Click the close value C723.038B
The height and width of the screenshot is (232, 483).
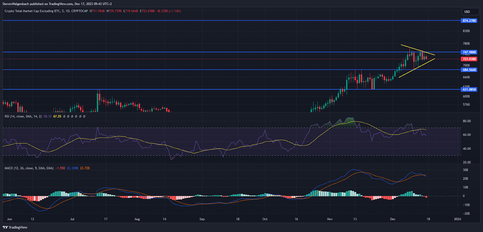click(147, 11)
